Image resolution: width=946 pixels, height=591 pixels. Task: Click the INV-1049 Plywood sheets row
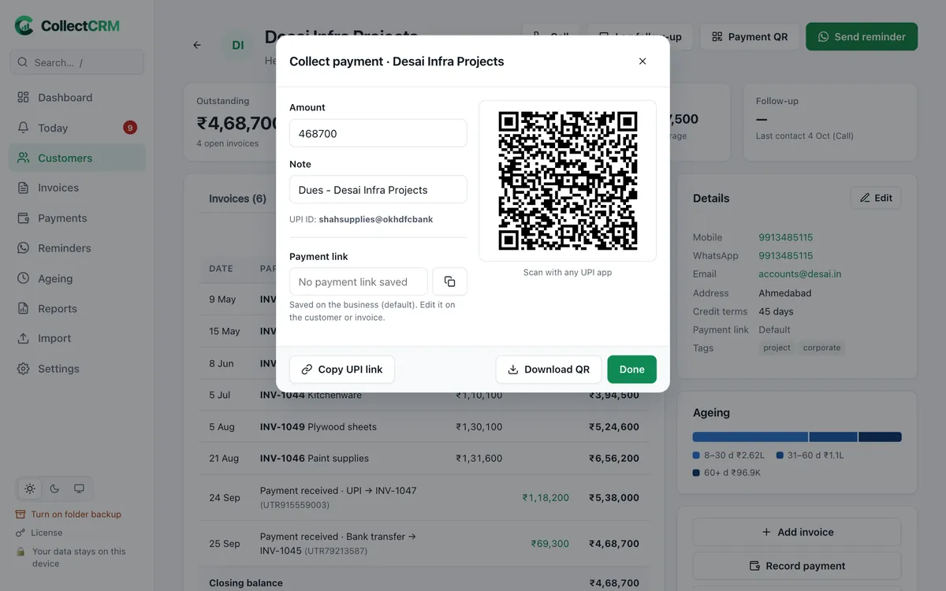(x=424, y=426)
